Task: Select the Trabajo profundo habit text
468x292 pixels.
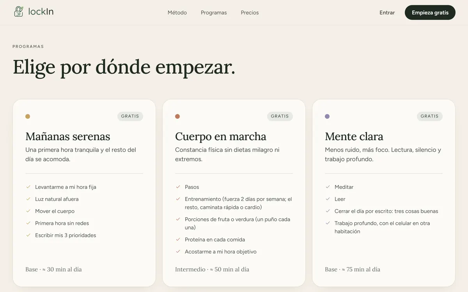Action: 382,227
